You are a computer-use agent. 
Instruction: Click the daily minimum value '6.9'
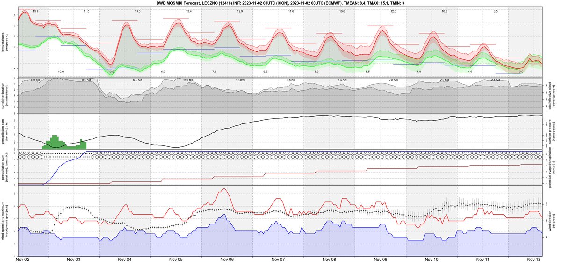click(163, 72)
